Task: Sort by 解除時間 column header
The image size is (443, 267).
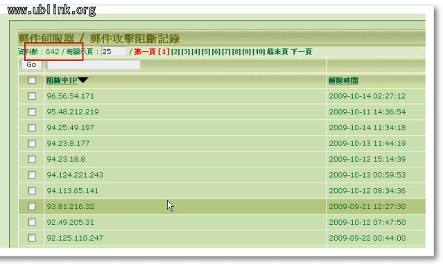Action: point(343,81)
